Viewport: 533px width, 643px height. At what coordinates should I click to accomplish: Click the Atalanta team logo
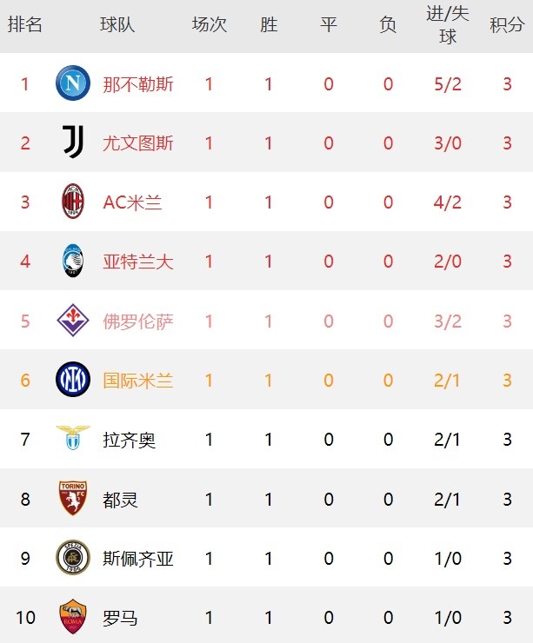(72, 261)
